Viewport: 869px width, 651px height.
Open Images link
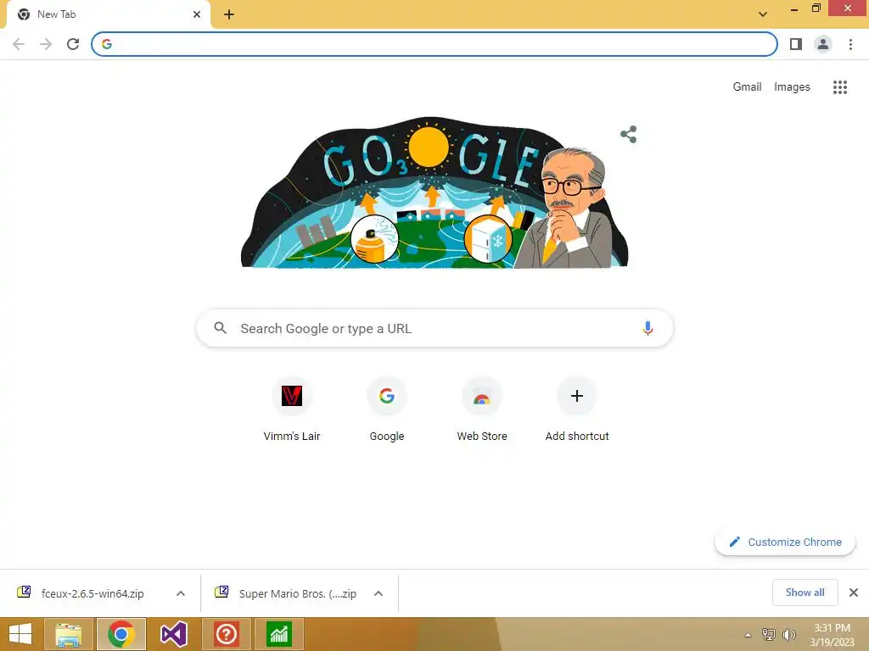(x=792, y=87)
